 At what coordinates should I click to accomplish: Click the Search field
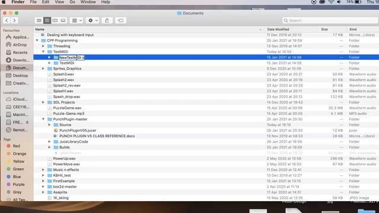[x=330, y=21]
